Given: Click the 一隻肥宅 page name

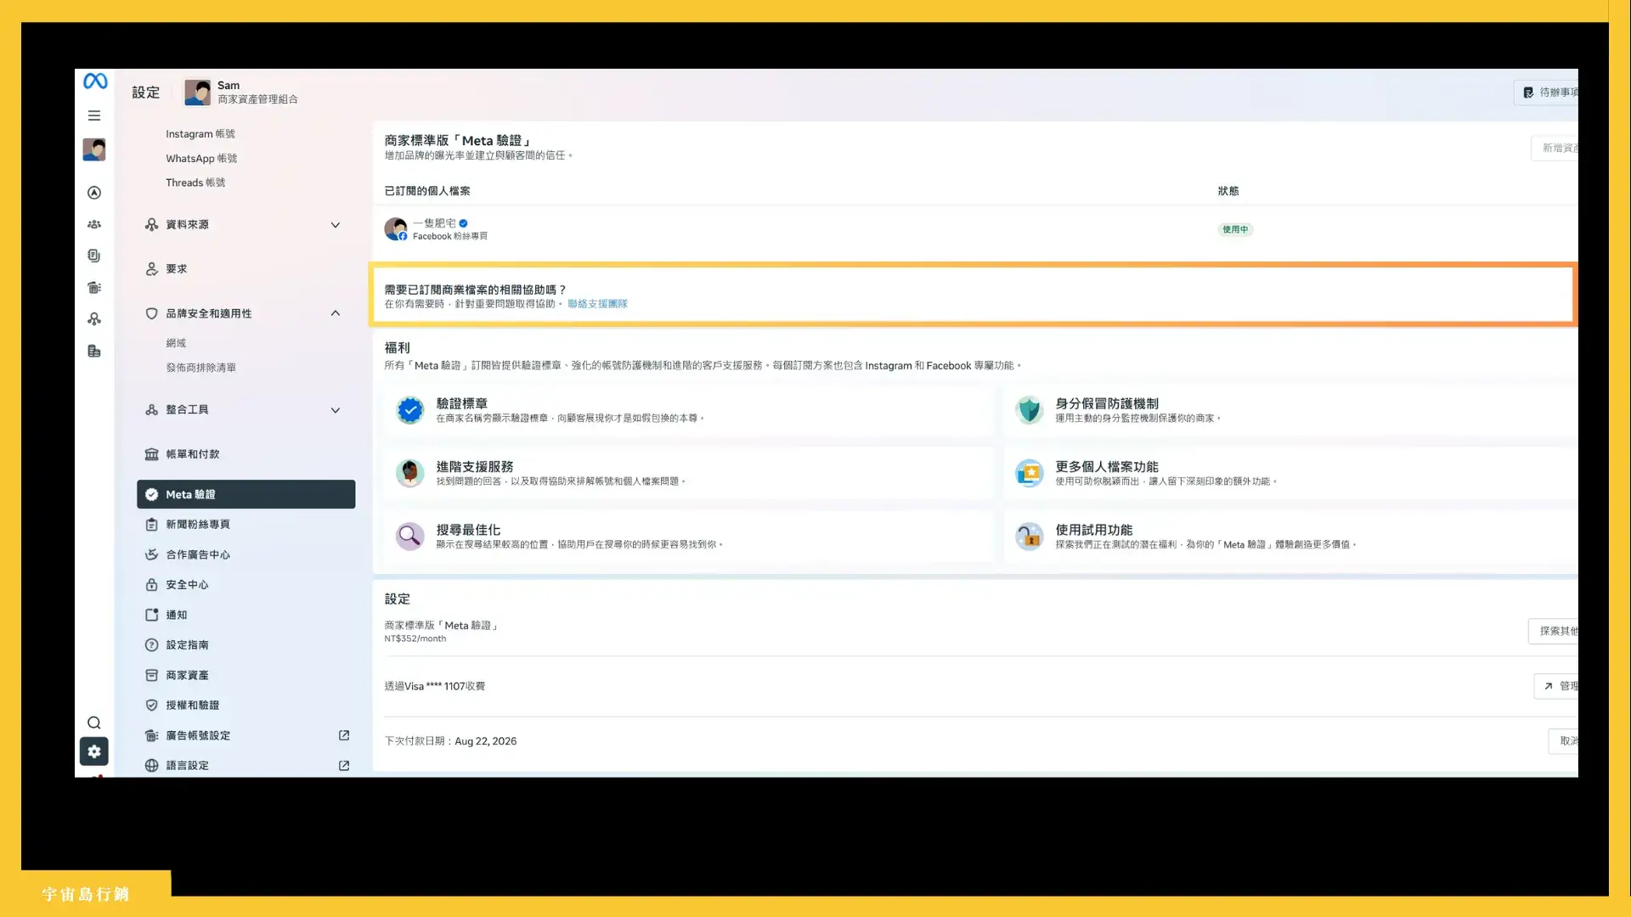Looking at the screenshot, I should coord(434,223).
